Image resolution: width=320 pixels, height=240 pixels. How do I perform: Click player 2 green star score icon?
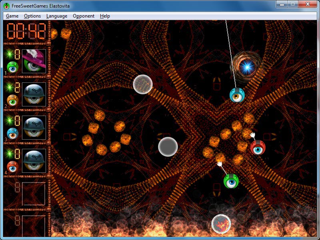tap(9, 87)
